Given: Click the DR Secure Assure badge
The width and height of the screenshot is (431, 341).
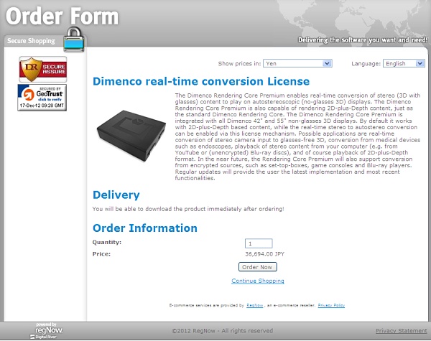Looking at the screenshot, I should pos(43,69).
